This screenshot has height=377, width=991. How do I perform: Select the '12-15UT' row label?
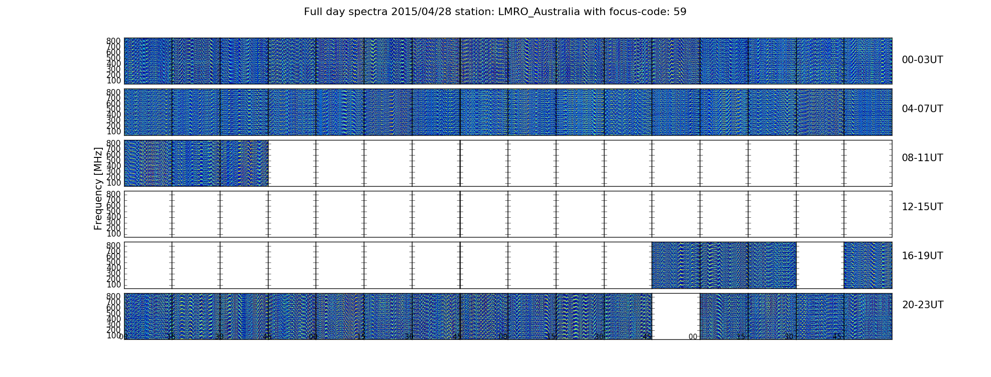click(922, 207)
